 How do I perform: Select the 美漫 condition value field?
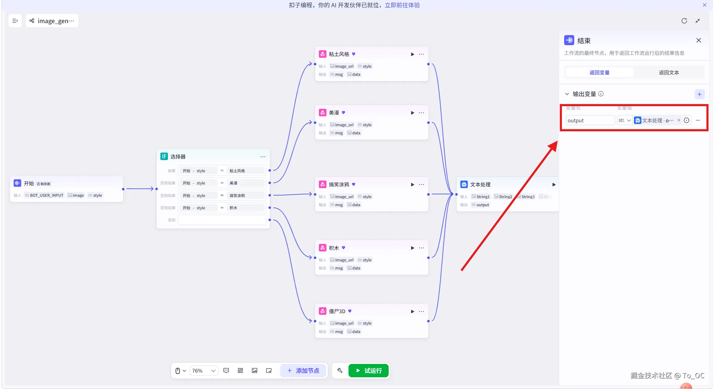coord(246,183)
